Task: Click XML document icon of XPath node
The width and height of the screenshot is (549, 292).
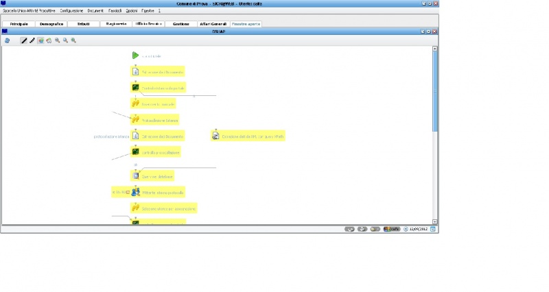Action: (x=215, y=136)
